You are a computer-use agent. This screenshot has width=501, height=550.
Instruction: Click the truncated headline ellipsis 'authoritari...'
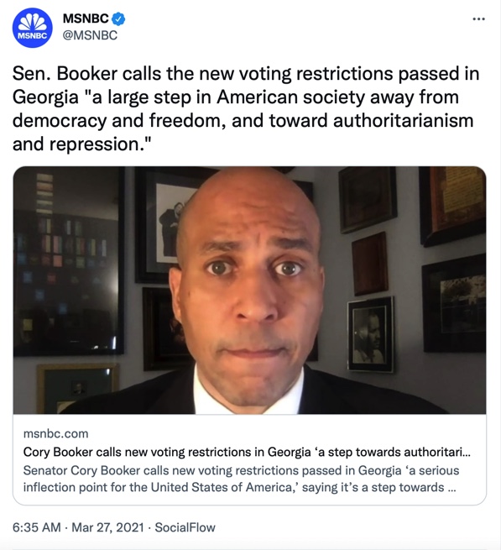(x=437, y=452)
